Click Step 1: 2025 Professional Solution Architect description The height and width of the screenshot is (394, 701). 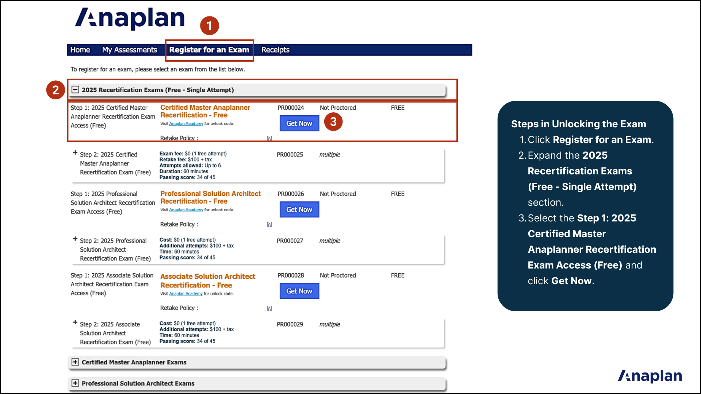click(x=113, y=202)
